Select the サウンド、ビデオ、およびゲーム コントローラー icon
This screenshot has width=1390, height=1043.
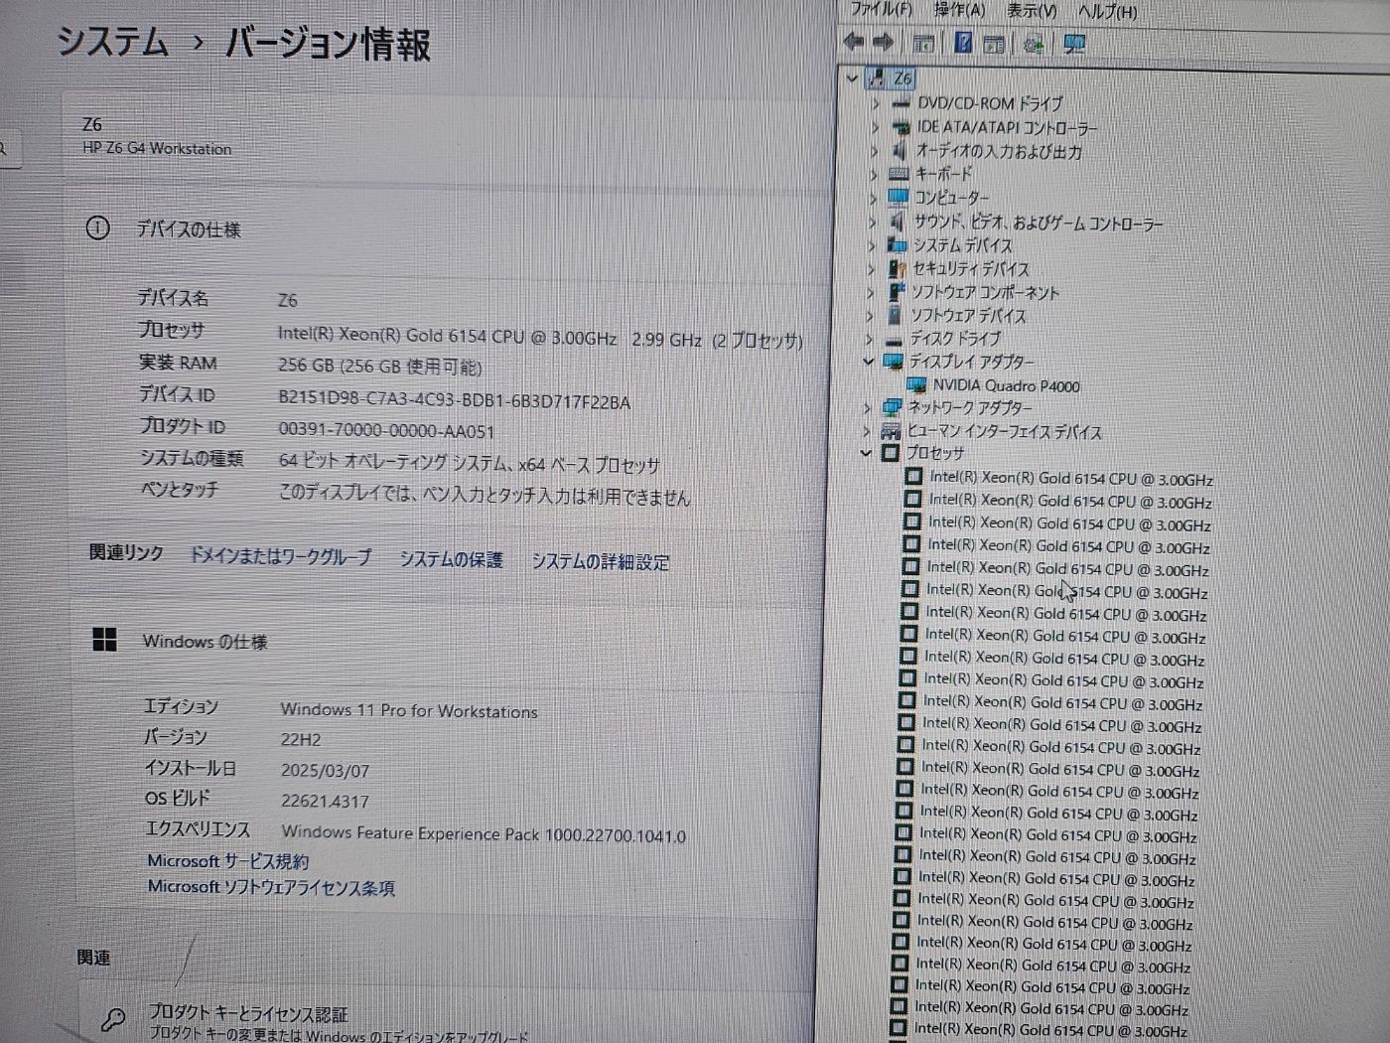click(898, 221)
